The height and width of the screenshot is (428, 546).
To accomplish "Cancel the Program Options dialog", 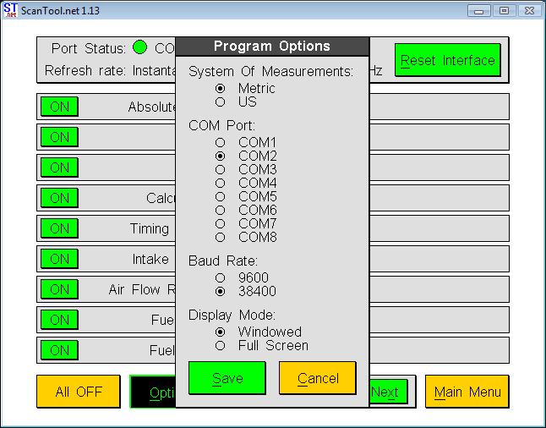I will coord(318,378).
